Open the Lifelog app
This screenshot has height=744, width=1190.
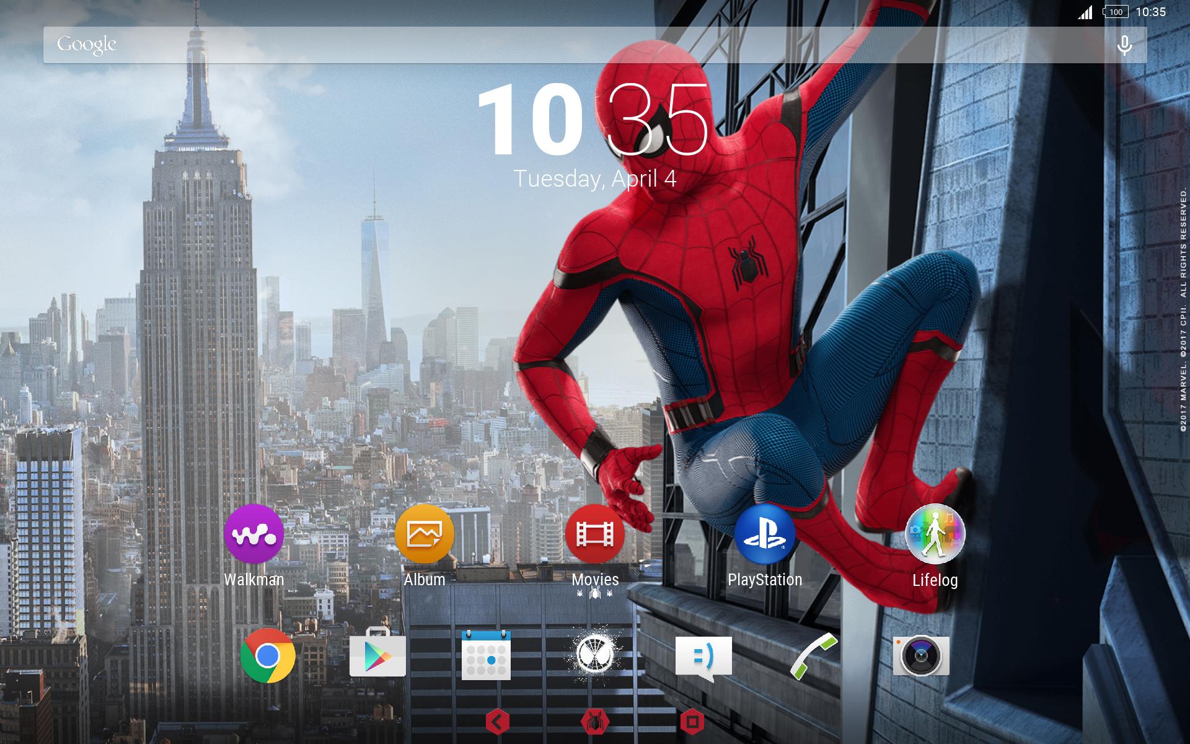click(935, 534)
